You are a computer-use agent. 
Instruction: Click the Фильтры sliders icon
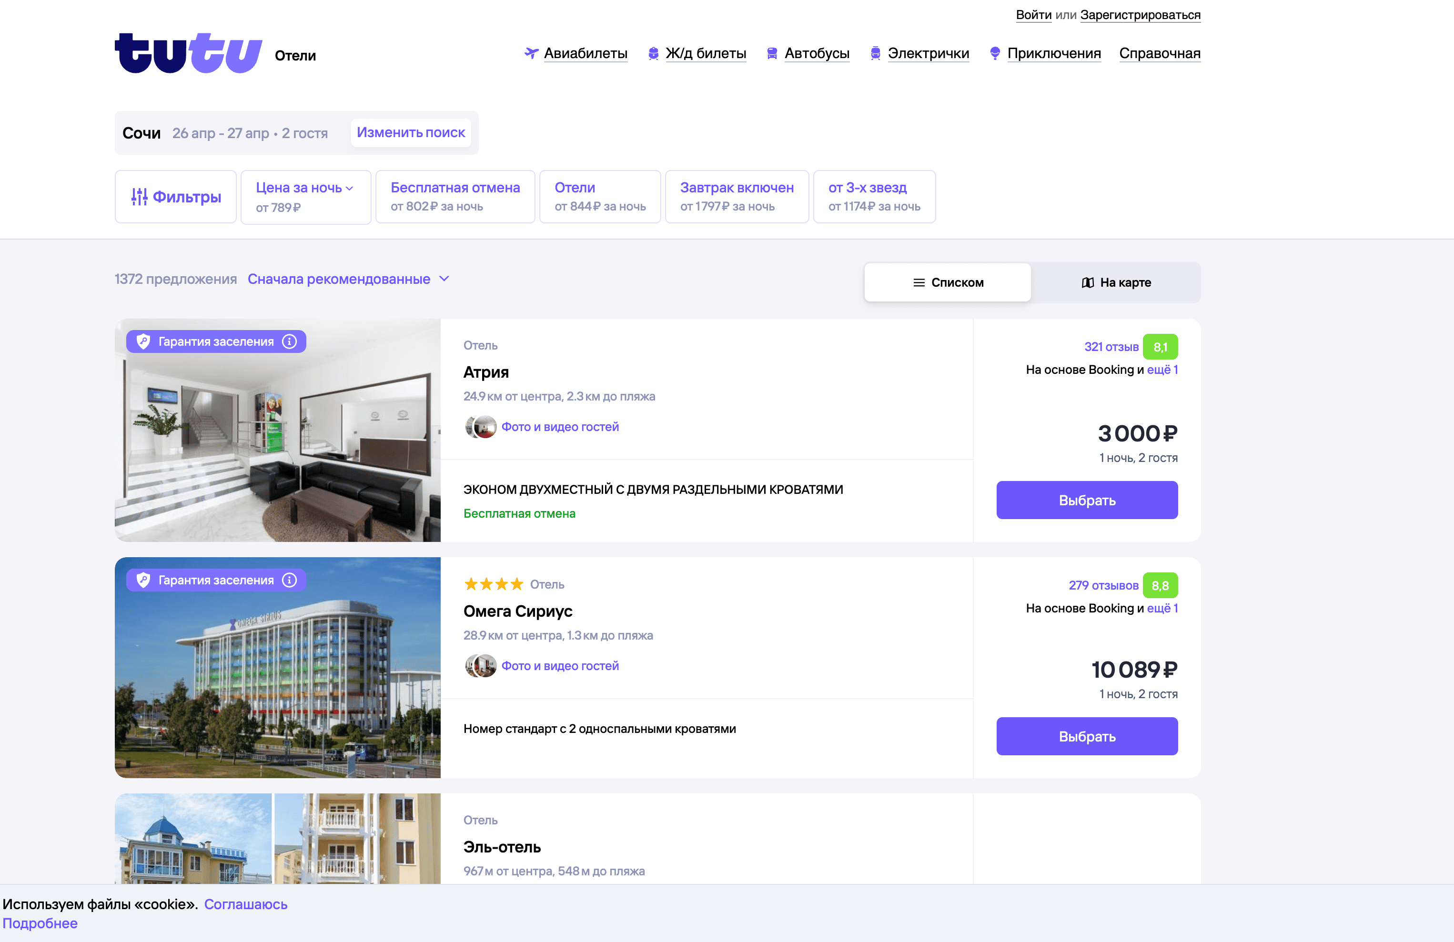[x=139, y=197]
